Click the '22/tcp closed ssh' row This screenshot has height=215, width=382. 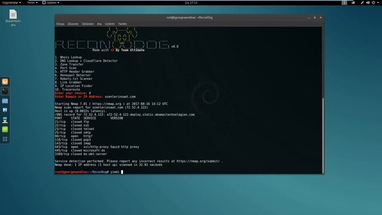72,125
